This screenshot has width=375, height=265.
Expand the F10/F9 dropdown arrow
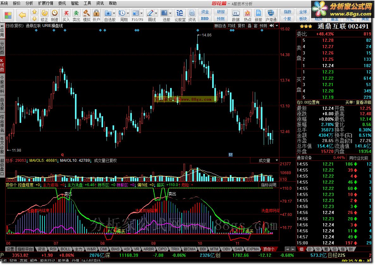pyautogui.click(x=142, y=13)
